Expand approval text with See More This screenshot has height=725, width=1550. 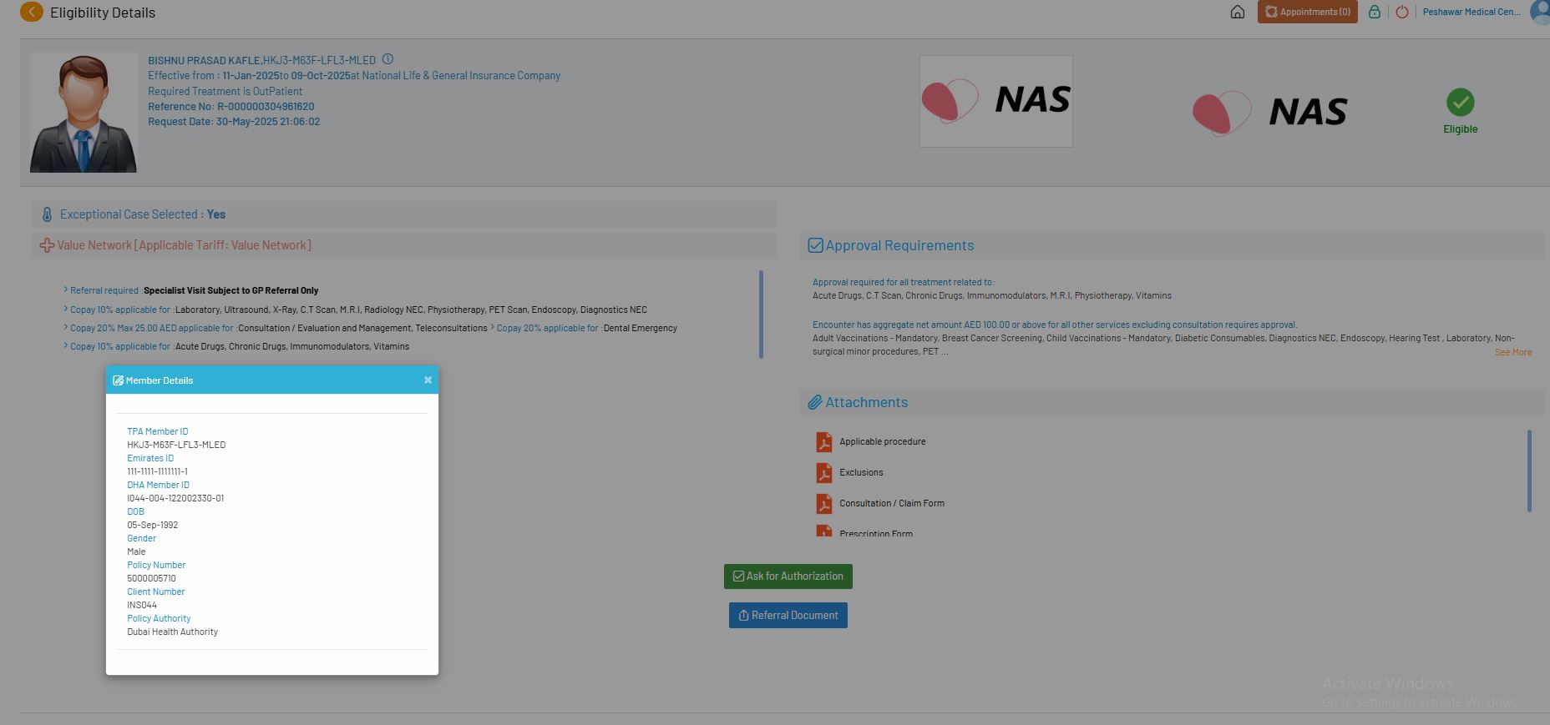tap(1513, 352)
